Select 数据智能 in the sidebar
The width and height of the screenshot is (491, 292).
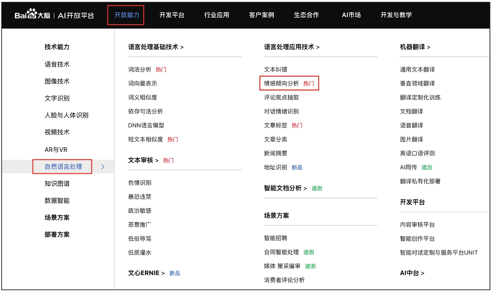point(57,201)
